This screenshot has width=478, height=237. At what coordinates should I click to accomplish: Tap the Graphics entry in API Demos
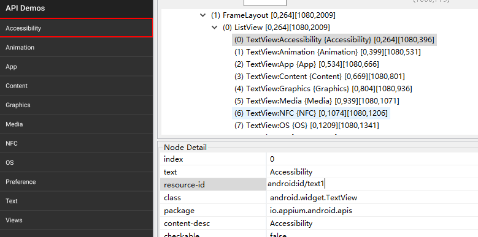(76, 105)
